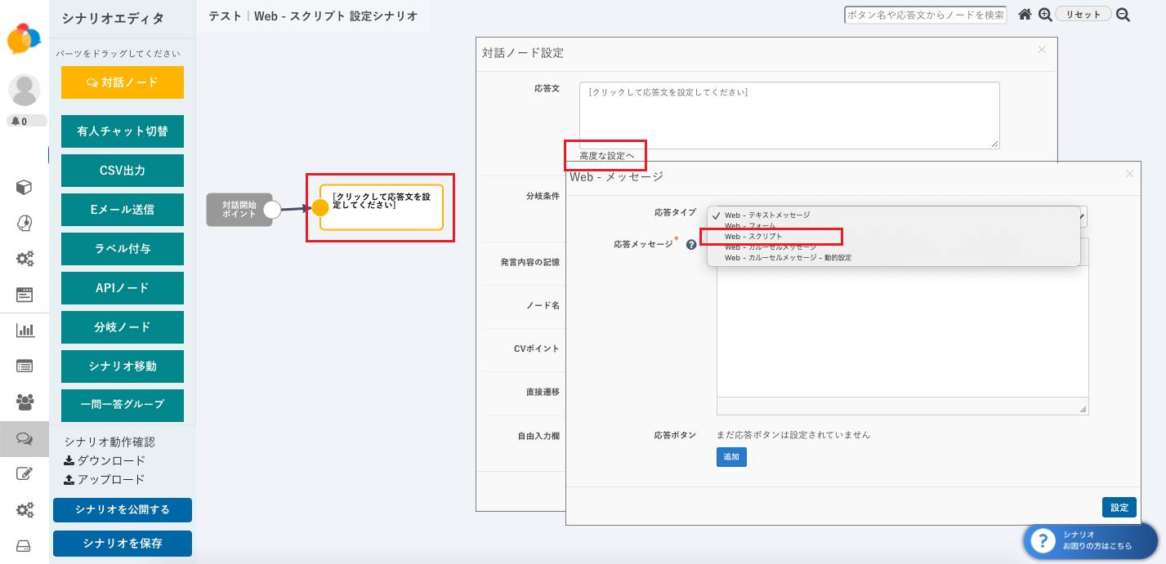Viewport: 1166px width, 564px height.
Task: Select the chat bubbles scenario icon in sidebar
Action: click(25, 439)
